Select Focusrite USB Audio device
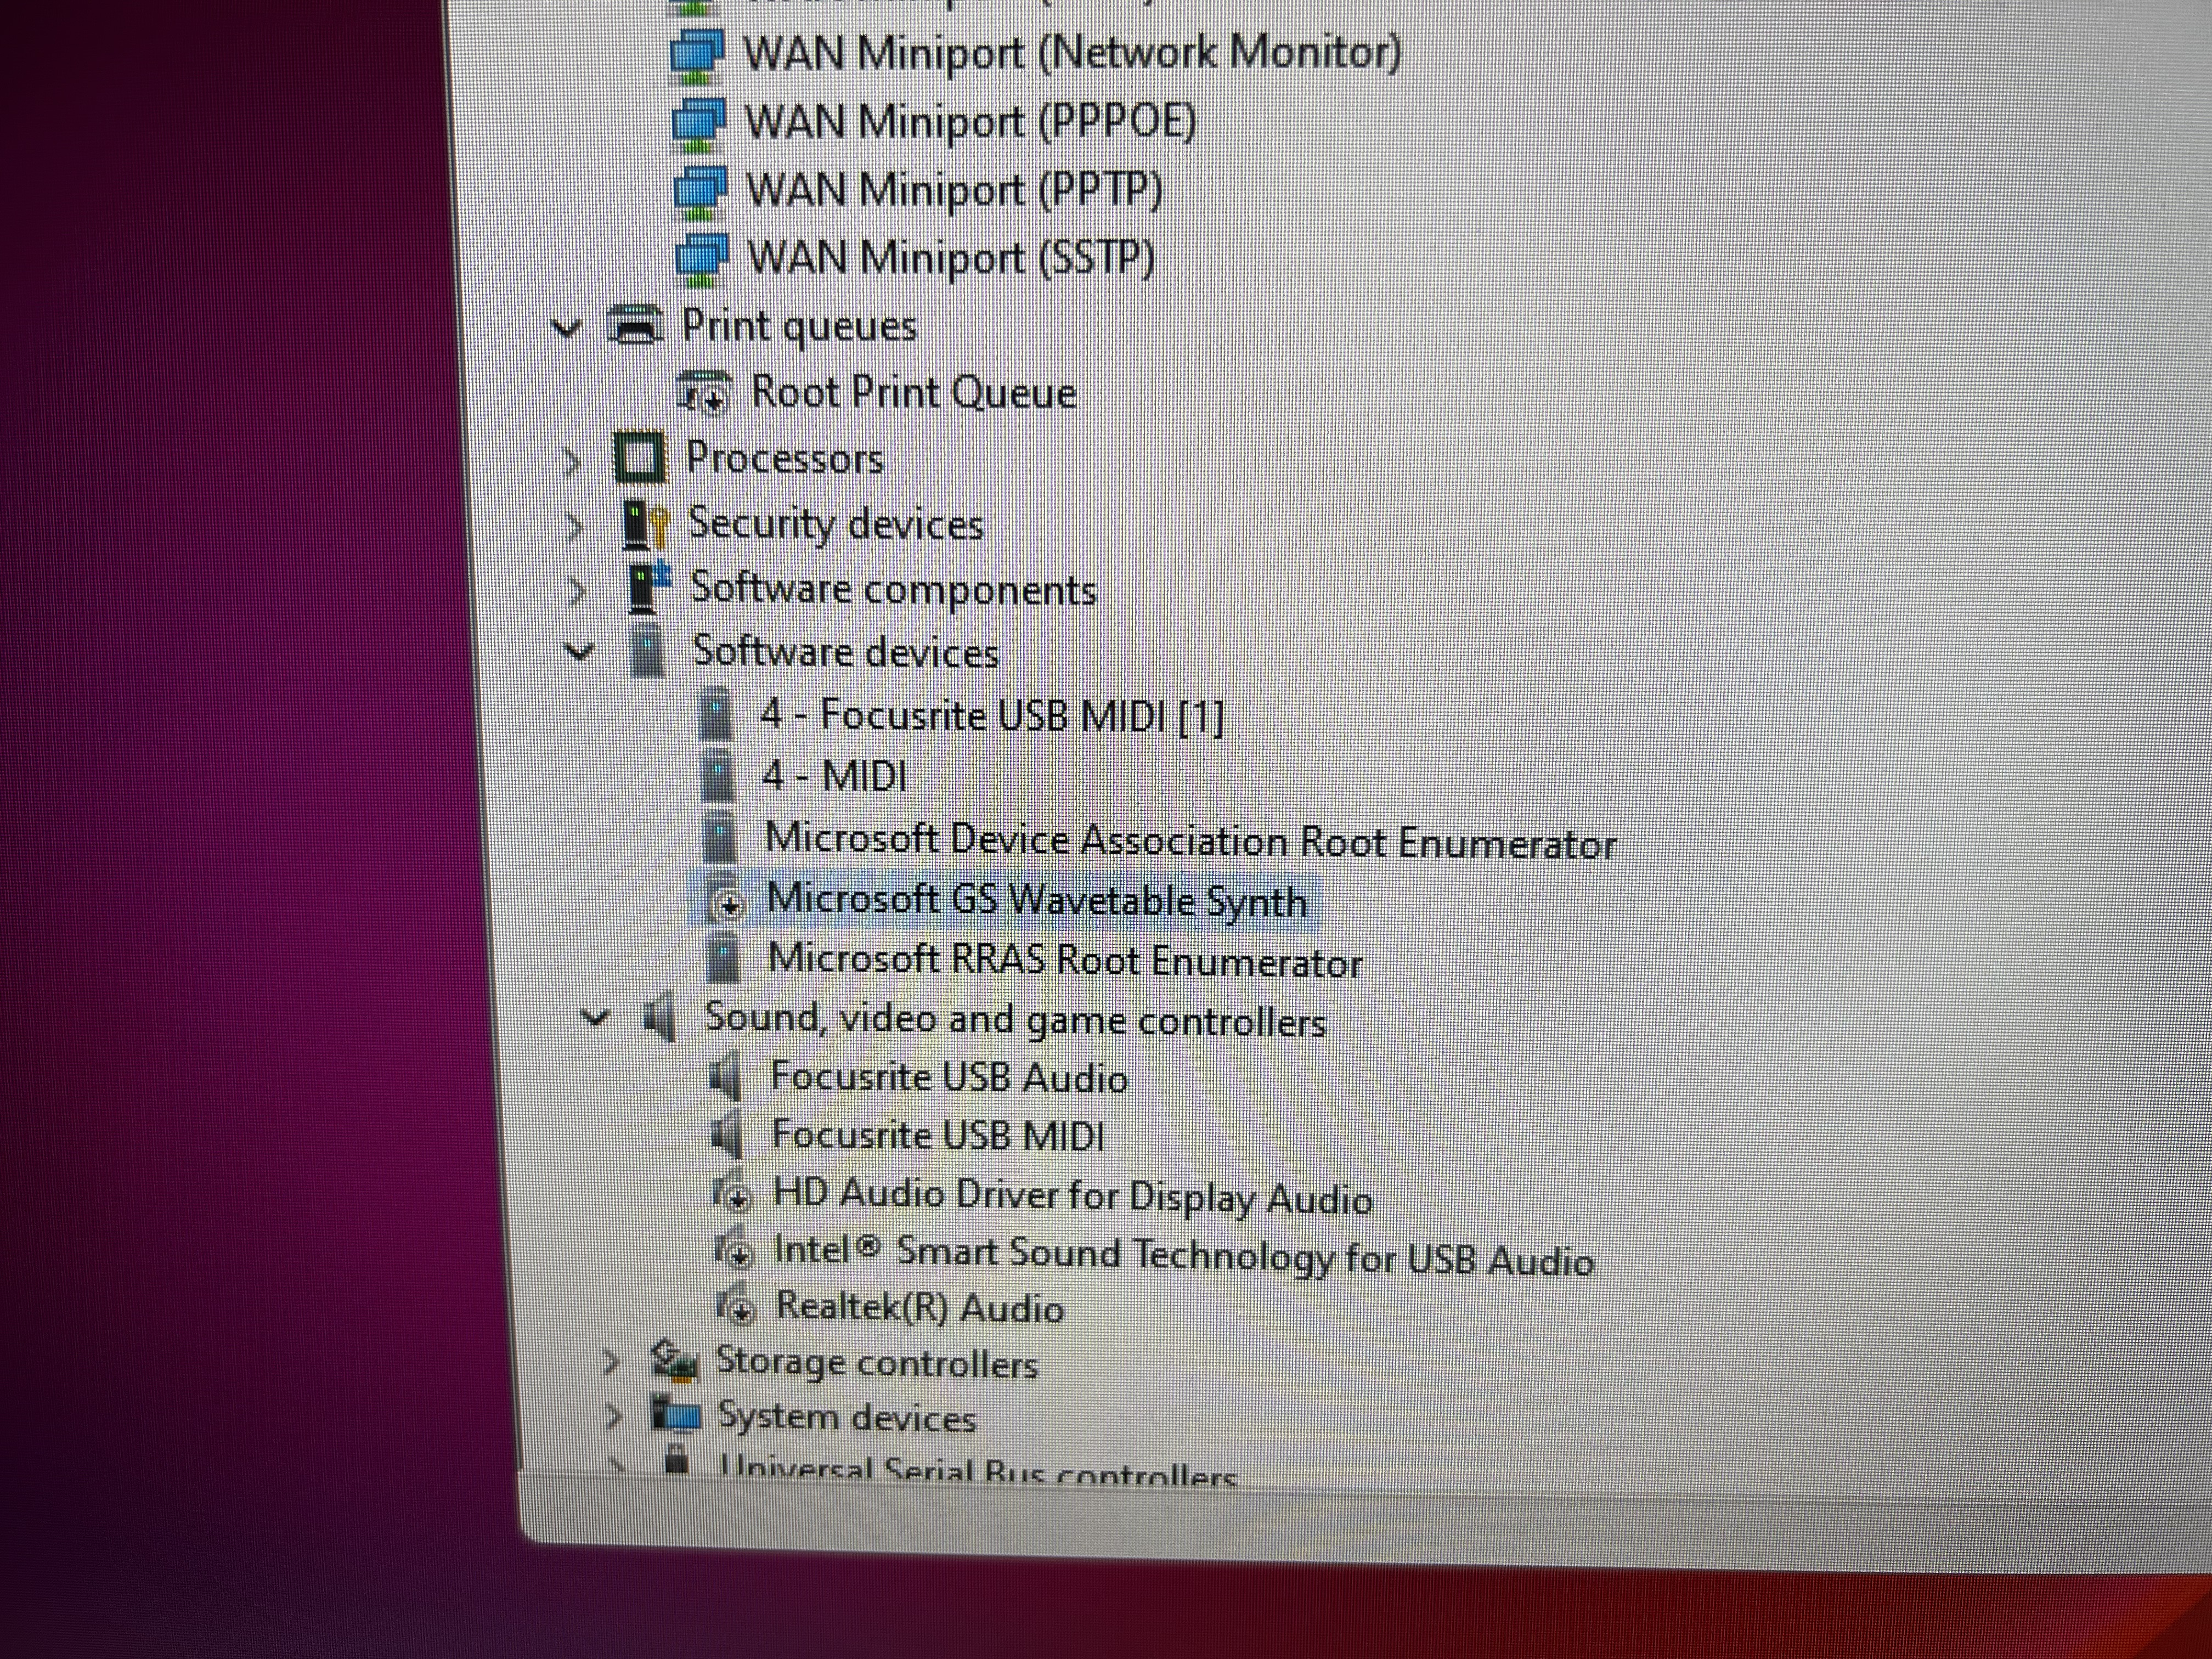Screen dimensions: 2212x1659 (x=949, y=1078)
